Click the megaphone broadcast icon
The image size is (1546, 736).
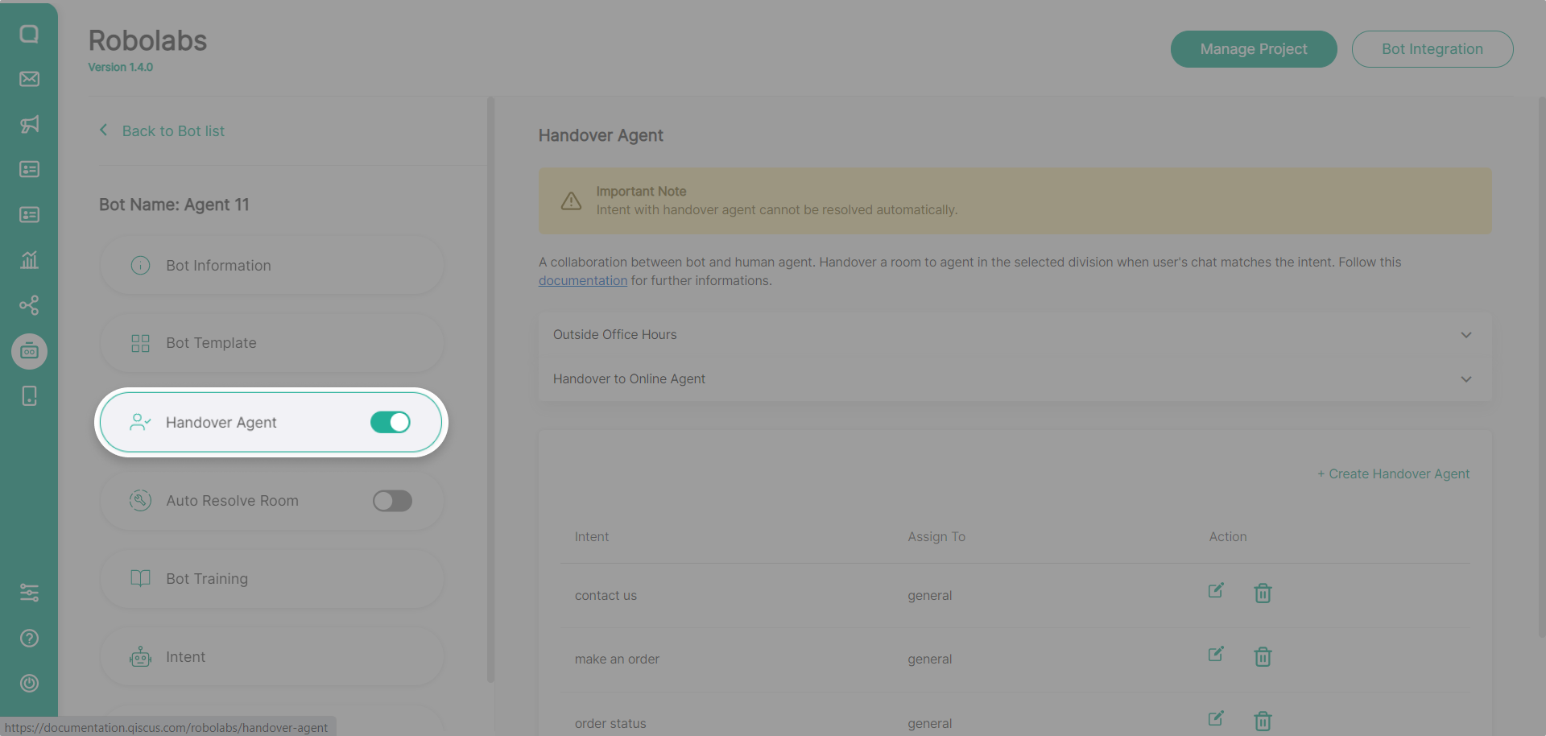point(29,124)
